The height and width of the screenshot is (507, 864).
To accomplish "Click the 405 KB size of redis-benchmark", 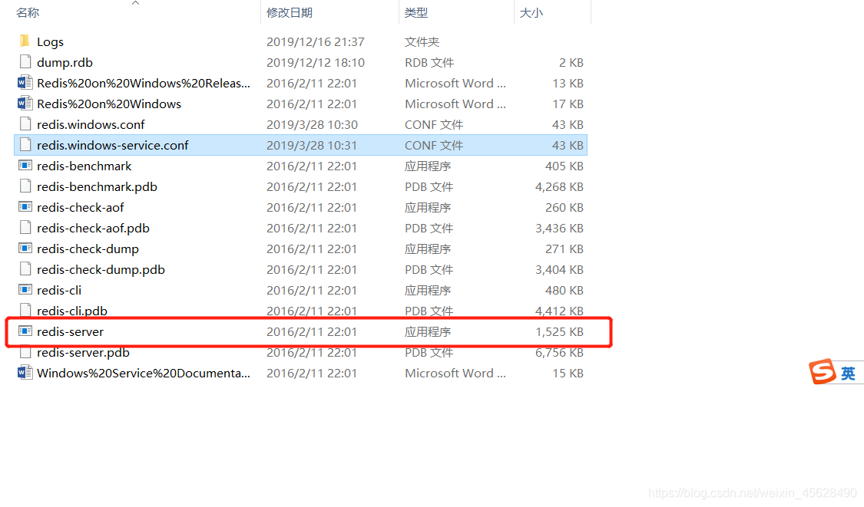I will 564,166.
